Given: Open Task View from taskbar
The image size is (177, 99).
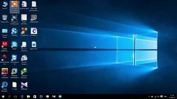Looking at the screenshot, I should coord(15,97).
